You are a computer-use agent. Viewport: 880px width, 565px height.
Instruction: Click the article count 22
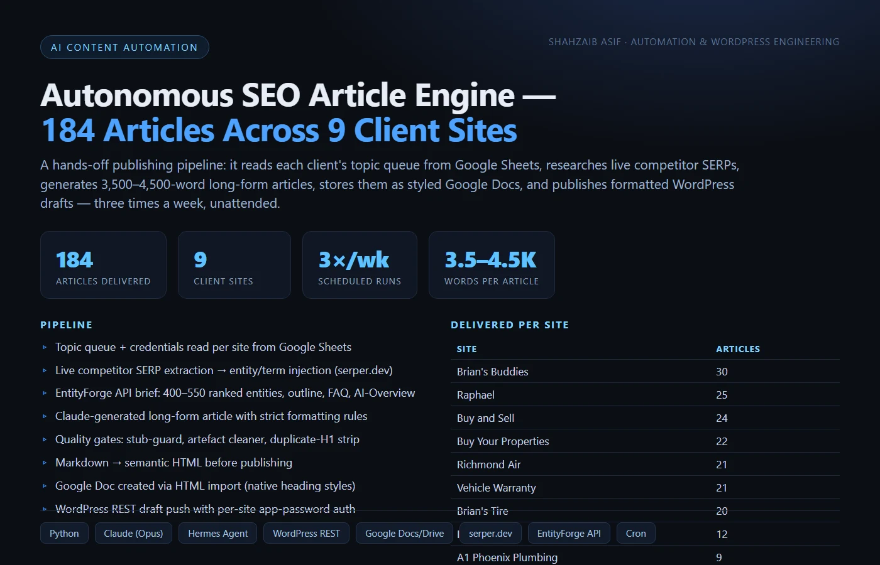click(722, 441)
